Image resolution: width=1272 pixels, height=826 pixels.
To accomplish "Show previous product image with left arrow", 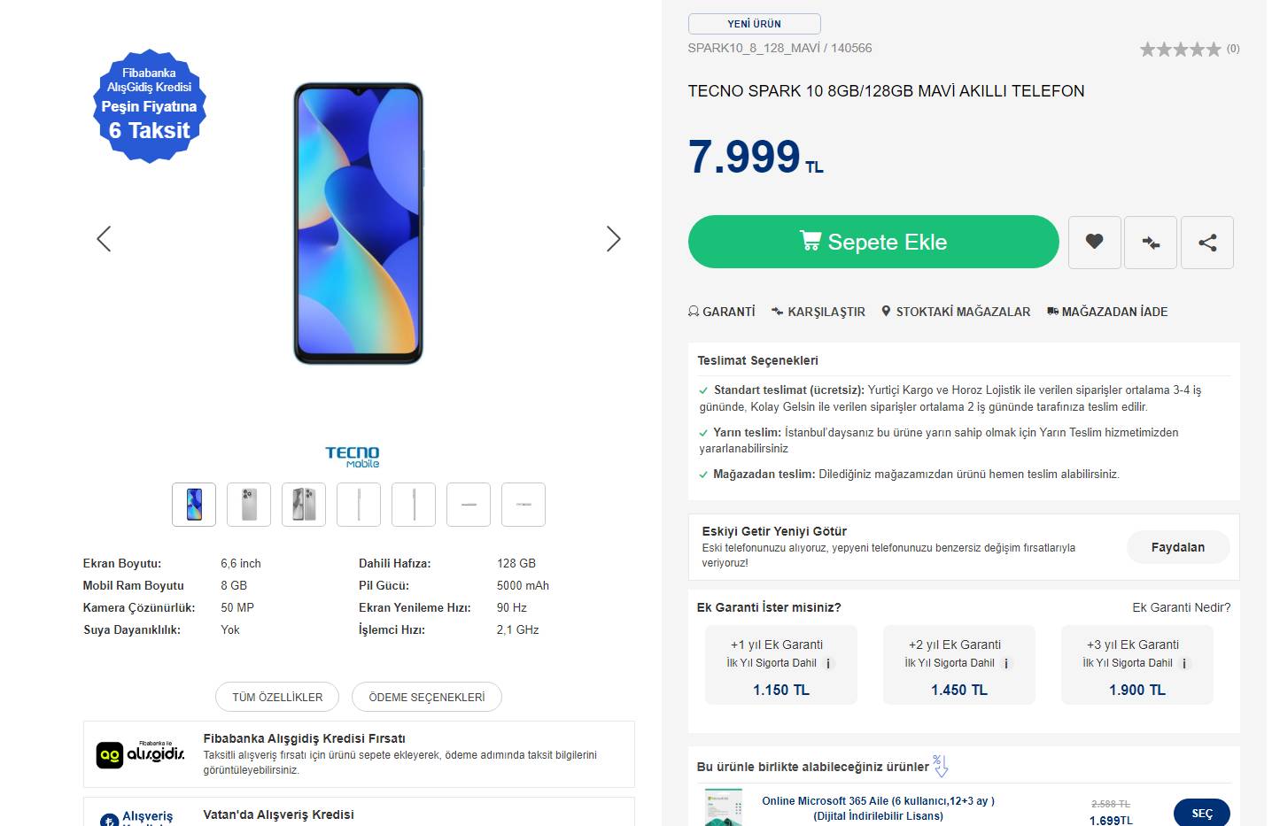I will pos(104,238).
